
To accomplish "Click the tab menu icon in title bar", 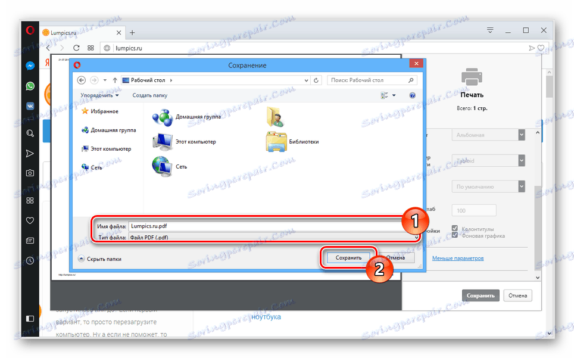I will pos(490,30).
